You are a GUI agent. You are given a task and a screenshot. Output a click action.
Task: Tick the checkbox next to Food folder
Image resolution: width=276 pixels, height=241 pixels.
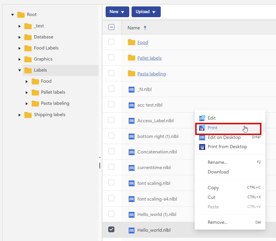point(111,42)
